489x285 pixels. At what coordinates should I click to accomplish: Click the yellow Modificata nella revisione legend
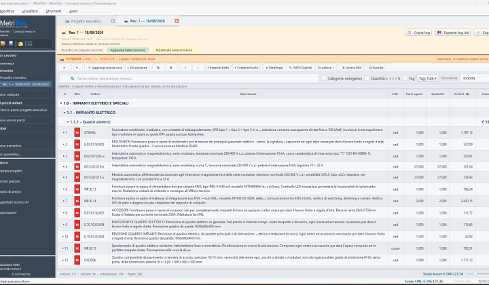pos(174,50)
